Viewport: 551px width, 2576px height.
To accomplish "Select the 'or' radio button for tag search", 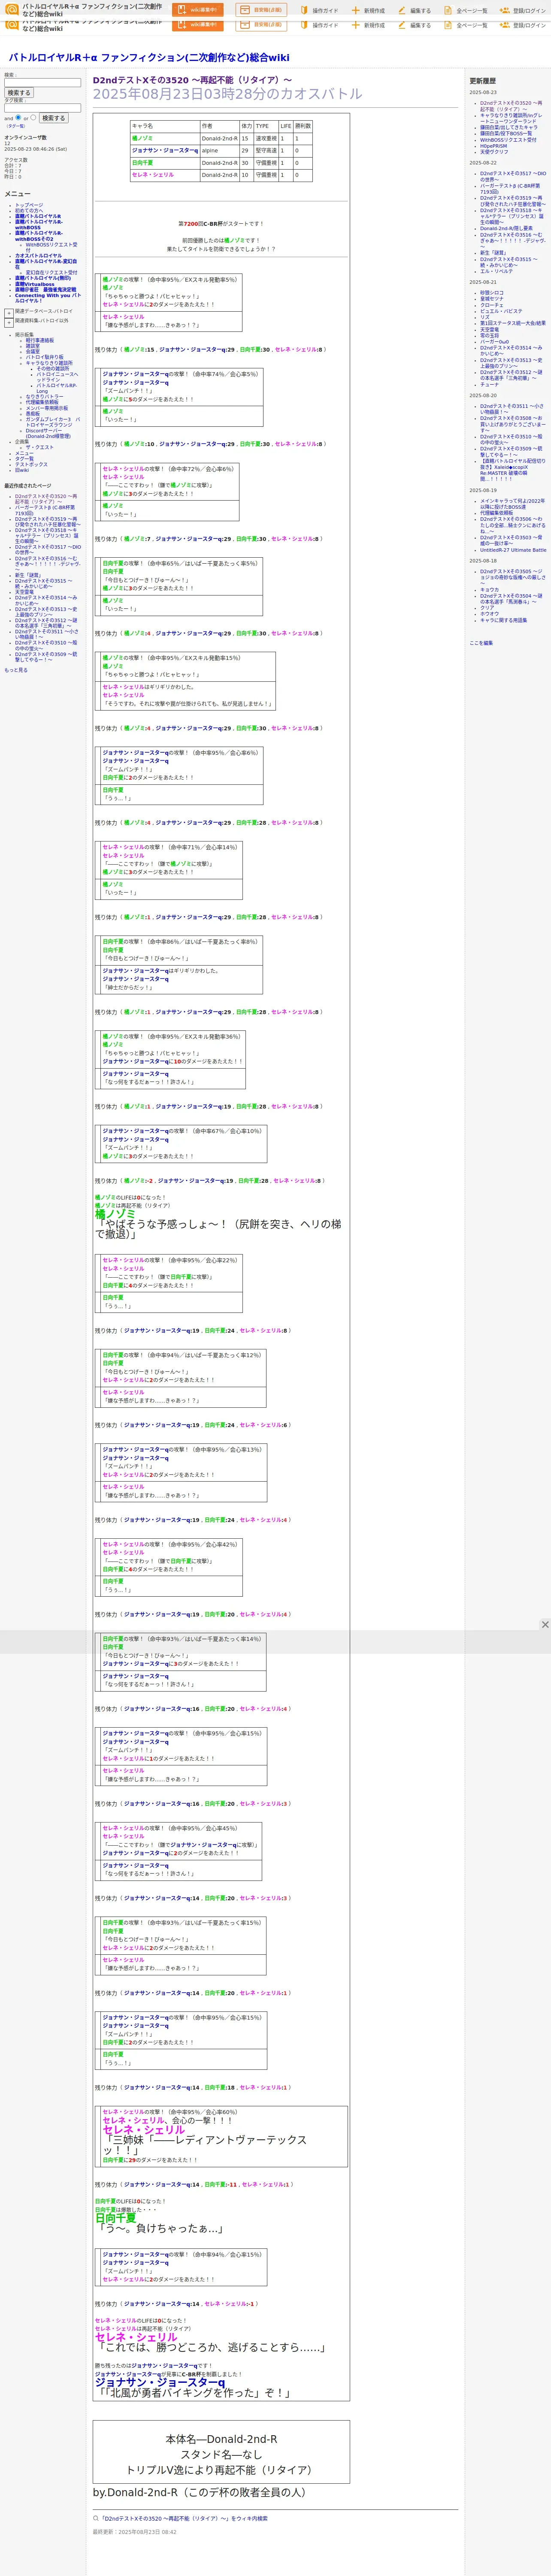I will coord(33,117).
